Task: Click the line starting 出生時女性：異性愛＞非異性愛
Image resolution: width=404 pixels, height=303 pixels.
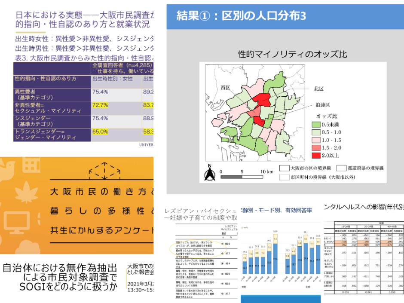Action: pos(85,39)
